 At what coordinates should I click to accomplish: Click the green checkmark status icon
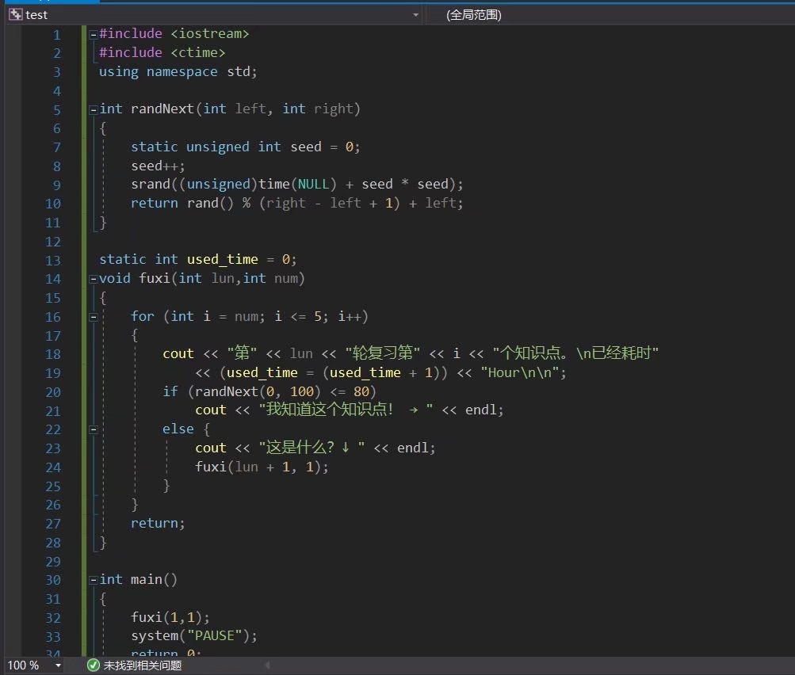[x=94, y=665]
